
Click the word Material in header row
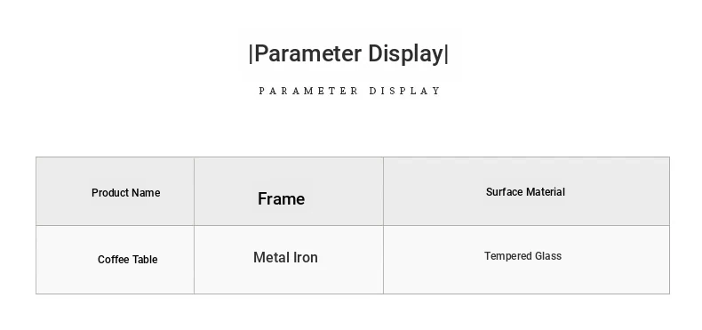click(546, 192)
